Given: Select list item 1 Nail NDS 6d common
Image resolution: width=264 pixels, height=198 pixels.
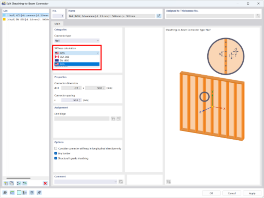Looking at the screenshot, I should coord(26,15).
